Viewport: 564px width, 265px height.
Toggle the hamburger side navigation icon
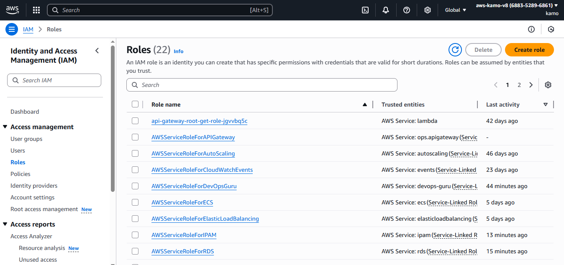click(12, 29)
